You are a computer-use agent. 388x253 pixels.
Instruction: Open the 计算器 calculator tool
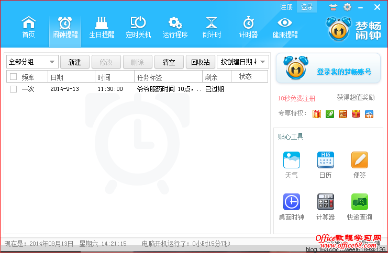(x=325, y=207)
